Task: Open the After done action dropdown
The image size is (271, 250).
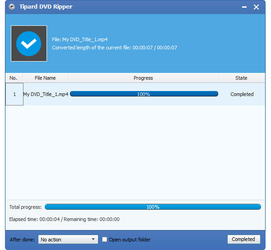Action: point(68,240)
